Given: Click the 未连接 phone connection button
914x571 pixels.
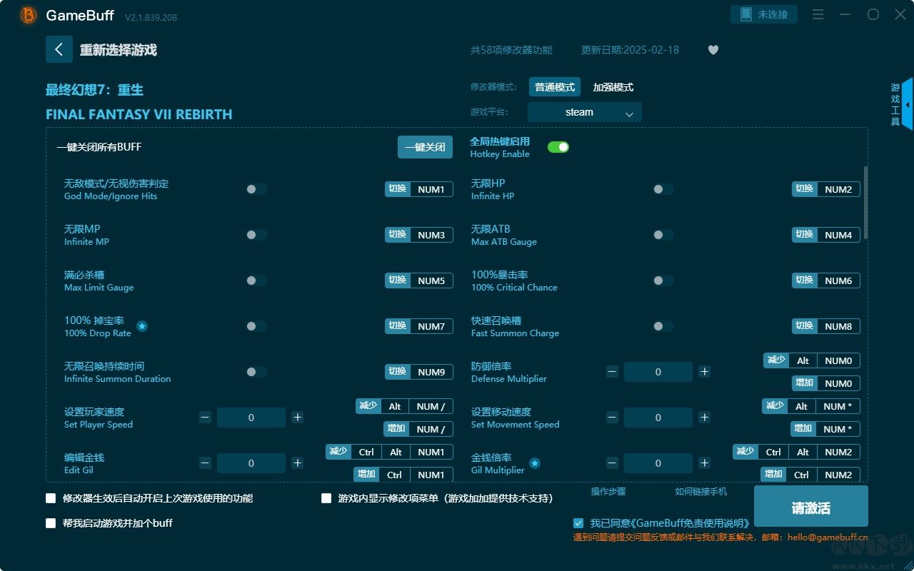Looking at the screenshot, I should [764, 14].
